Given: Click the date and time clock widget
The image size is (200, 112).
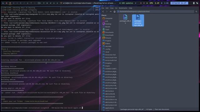Looking at the screenshot, I should tap(179, 3).
